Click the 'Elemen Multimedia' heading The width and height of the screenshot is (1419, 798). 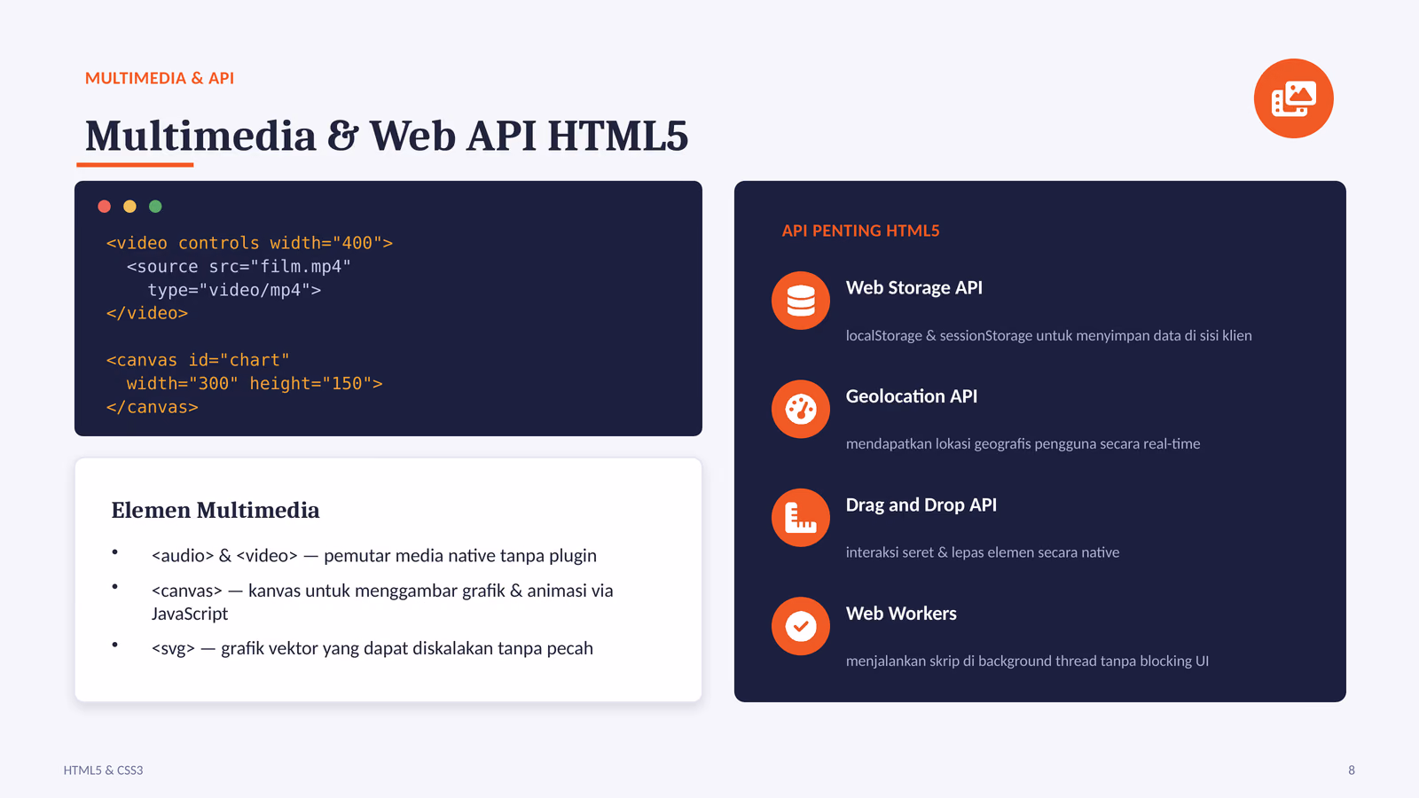[x=216, y=510]
